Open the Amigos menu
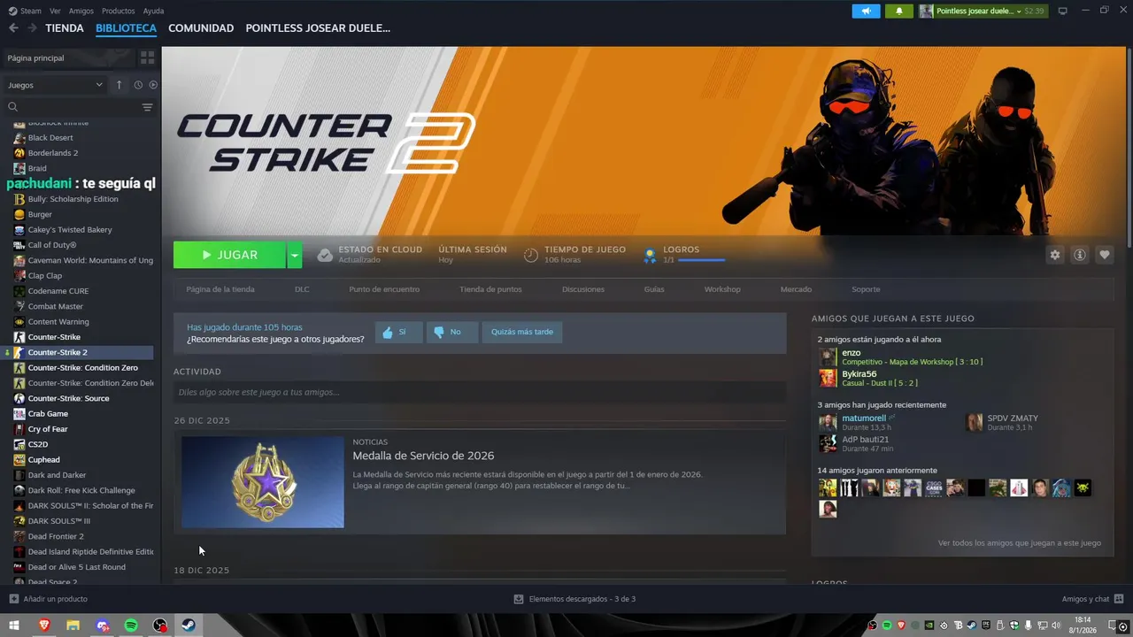1133x637 pixels. [x=81, y=11]
